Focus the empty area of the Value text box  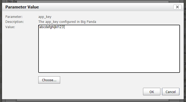[109, 51]
